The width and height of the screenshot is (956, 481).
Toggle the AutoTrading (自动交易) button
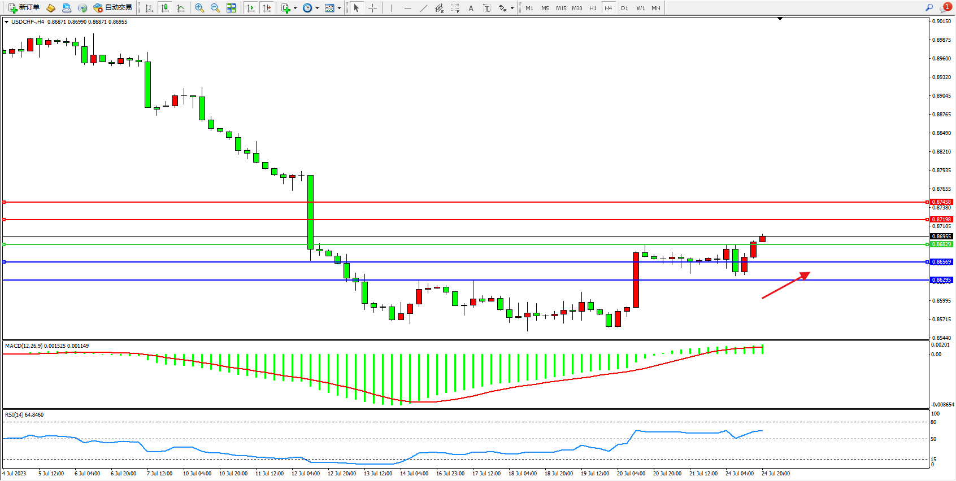[113, 8]
